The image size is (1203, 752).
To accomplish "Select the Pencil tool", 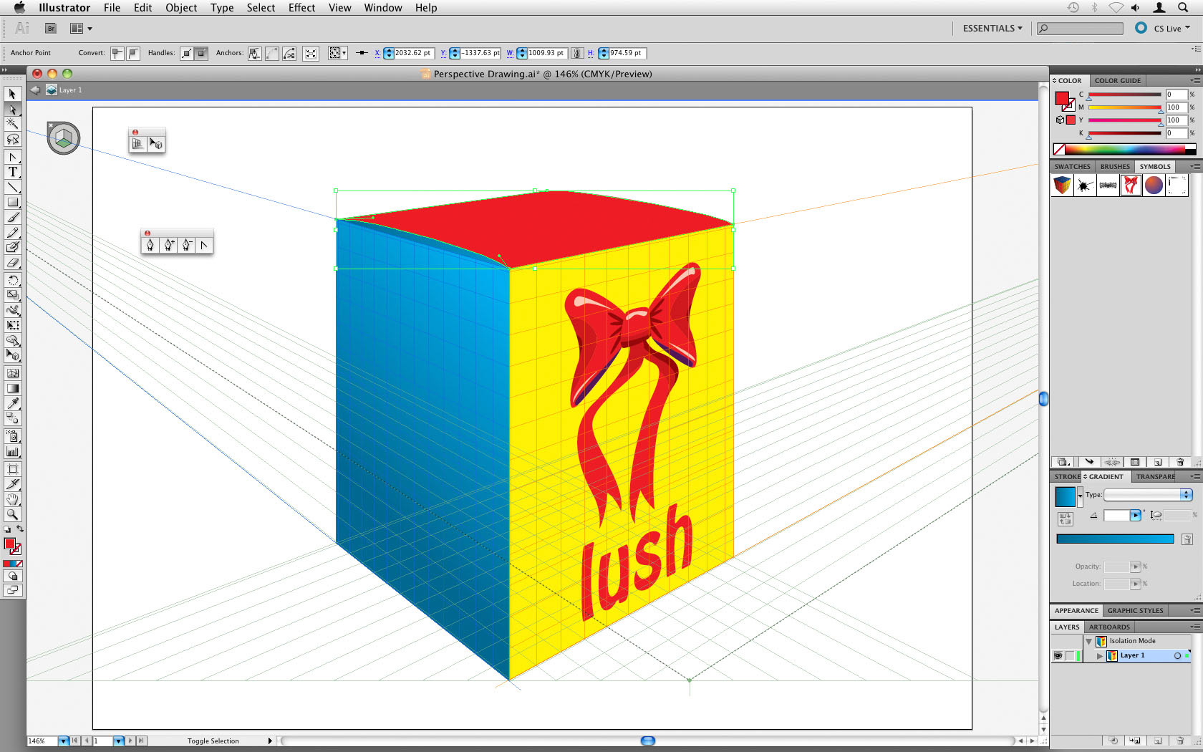I will (x=12, y=232).
